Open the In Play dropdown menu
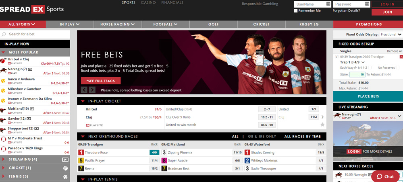Image resolution: width=403 pixels, height=182 pixels. pyautogui.click(x=70, y=25)
